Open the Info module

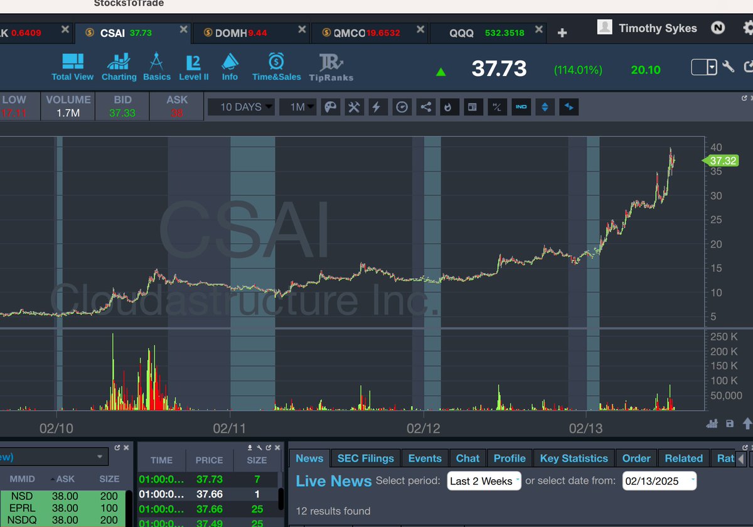pos(230,67)
